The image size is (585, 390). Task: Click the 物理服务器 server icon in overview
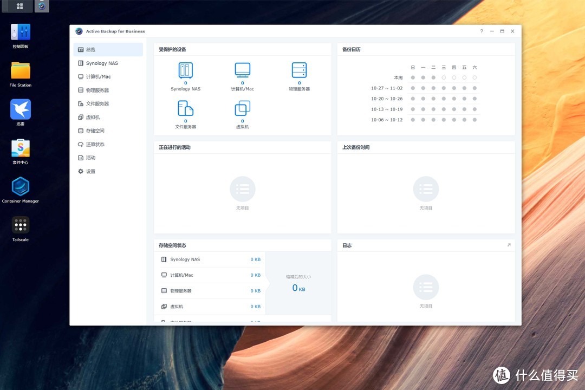click(299, 70)
